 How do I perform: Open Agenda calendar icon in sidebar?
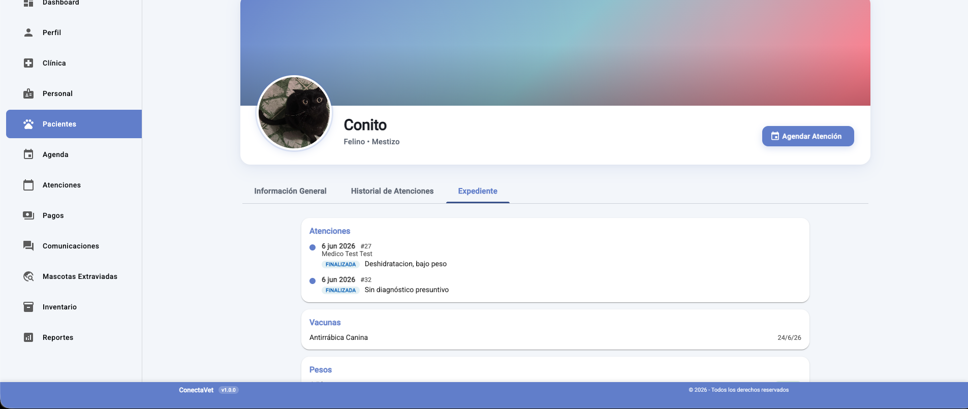28,154
